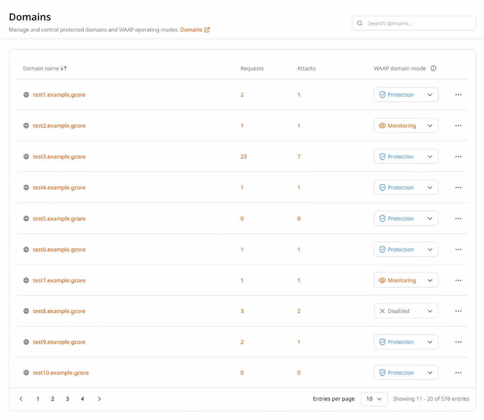
Task: Click the globe icon of test5.example.gcore
Action: click(26, 218)
